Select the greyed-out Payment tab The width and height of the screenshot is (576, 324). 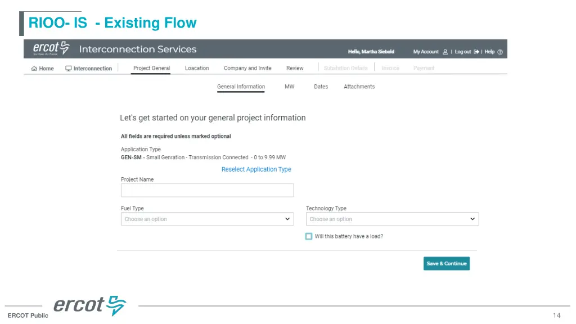[x=424, y=68]
